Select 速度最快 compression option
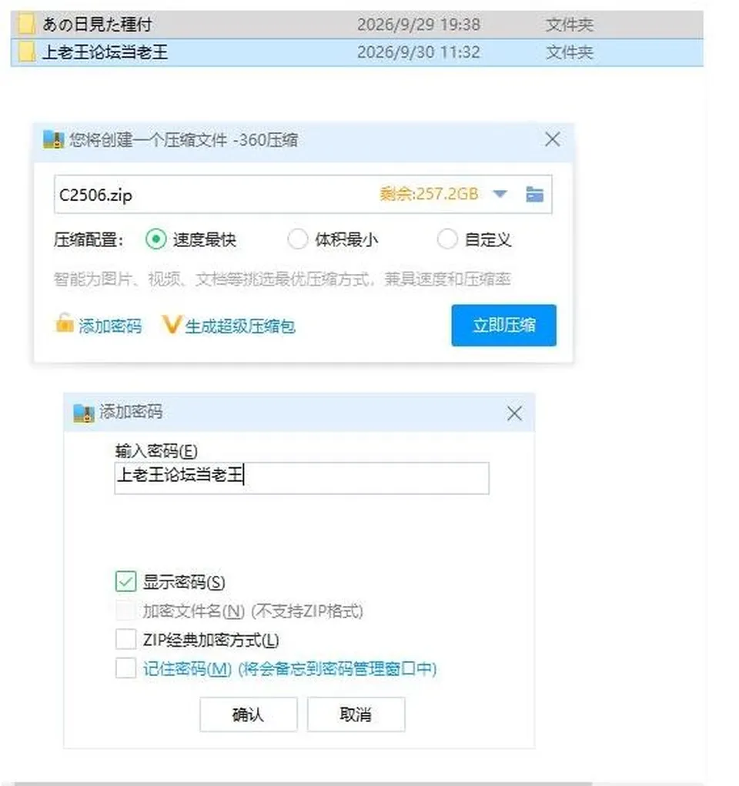This screenshot has height=786, width=739. click(x=156, y=239)
